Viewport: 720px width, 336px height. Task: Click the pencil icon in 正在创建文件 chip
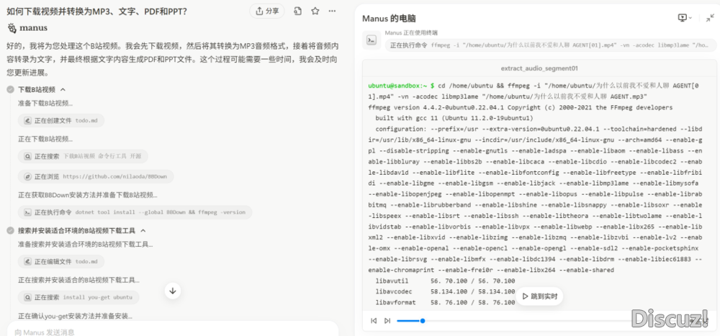[27, 121]
